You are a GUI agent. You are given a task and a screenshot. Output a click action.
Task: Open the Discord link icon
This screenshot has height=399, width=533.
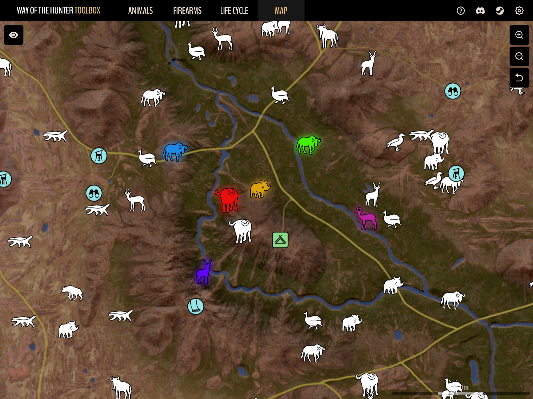click(x=480, y=11)
